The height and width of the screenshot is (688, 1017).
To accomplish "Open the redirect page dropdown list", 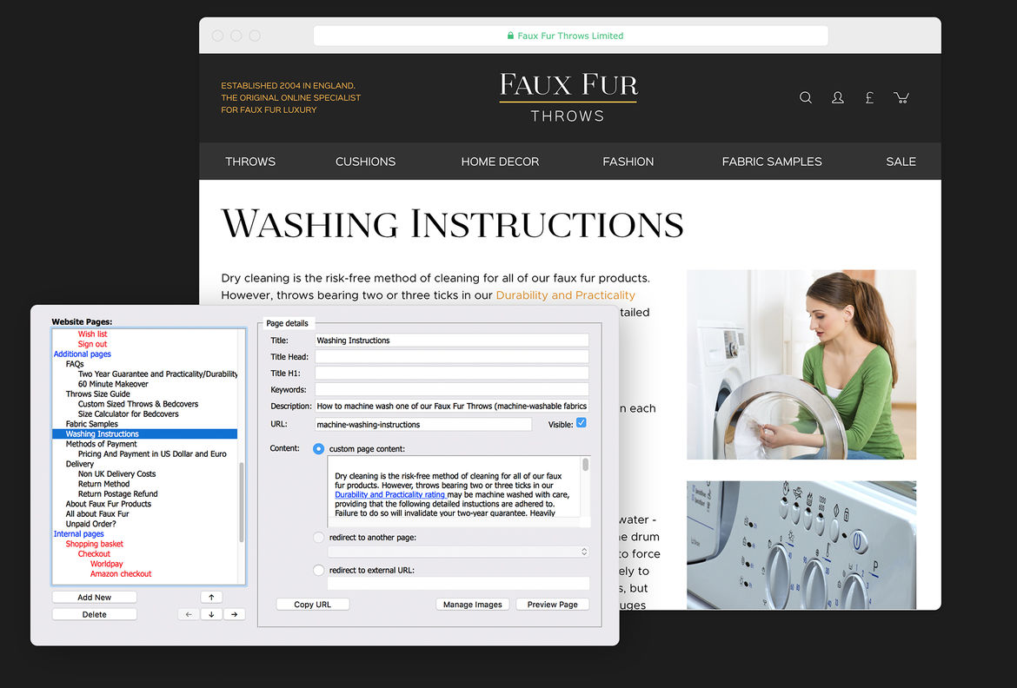I will (x=459, y=552).
